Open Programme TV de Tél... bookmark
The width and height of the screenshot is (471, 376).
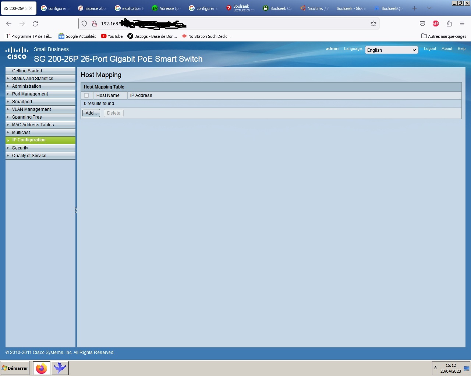(29, 36)
